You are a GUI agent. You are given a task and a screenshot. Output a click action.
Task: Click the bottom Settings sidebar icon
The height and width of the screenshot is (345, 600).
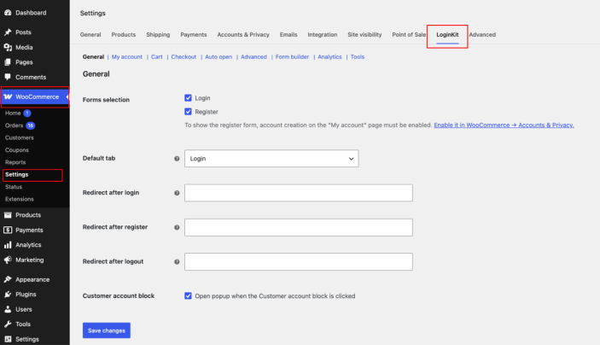point(8,339)
